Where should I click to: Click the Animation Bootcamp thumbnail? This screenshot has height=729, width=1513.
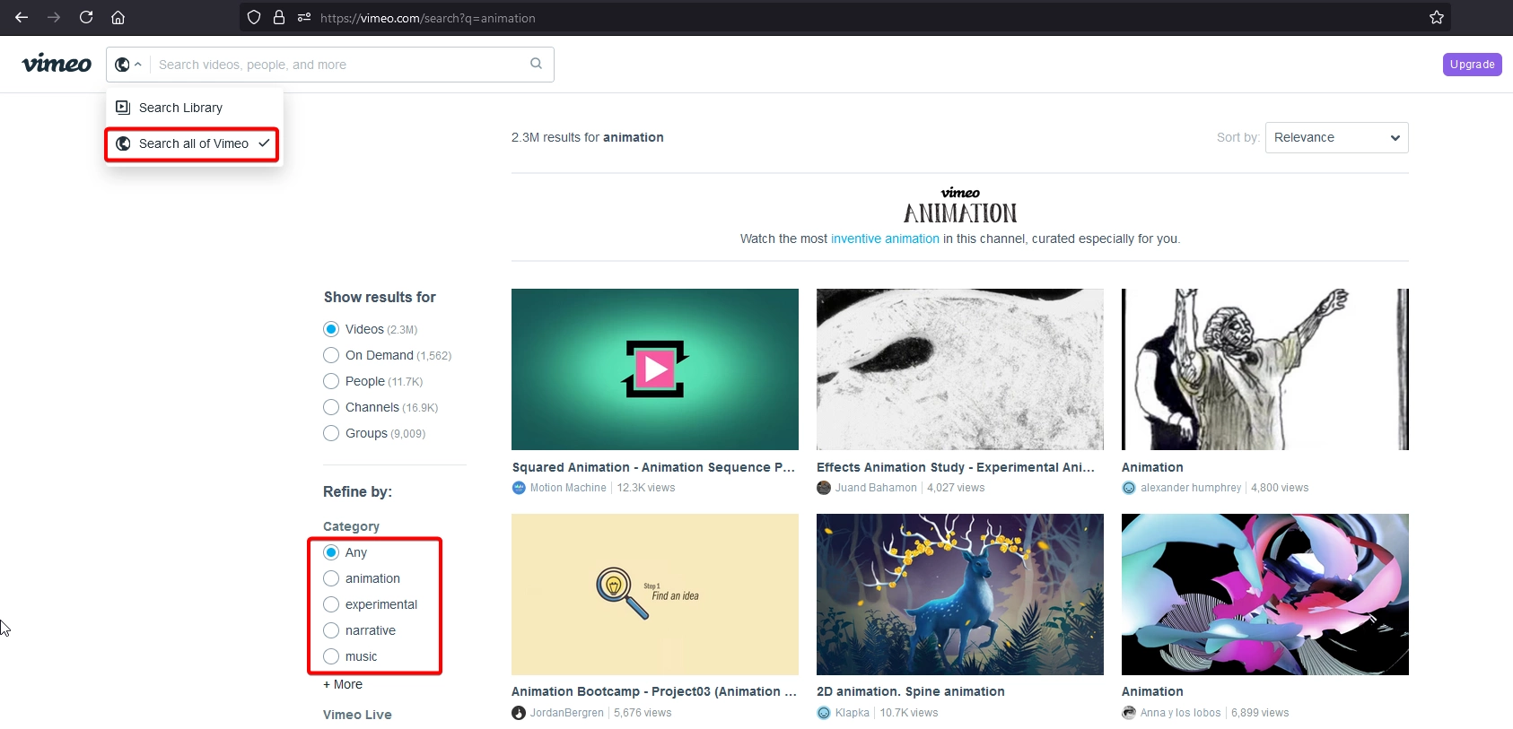pos(655,594)
